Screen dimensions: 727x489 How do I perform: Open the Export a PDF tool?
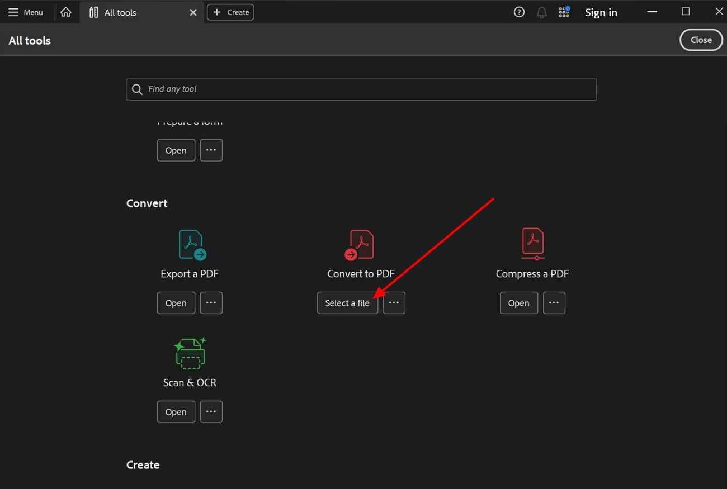[x=176, y=303]
